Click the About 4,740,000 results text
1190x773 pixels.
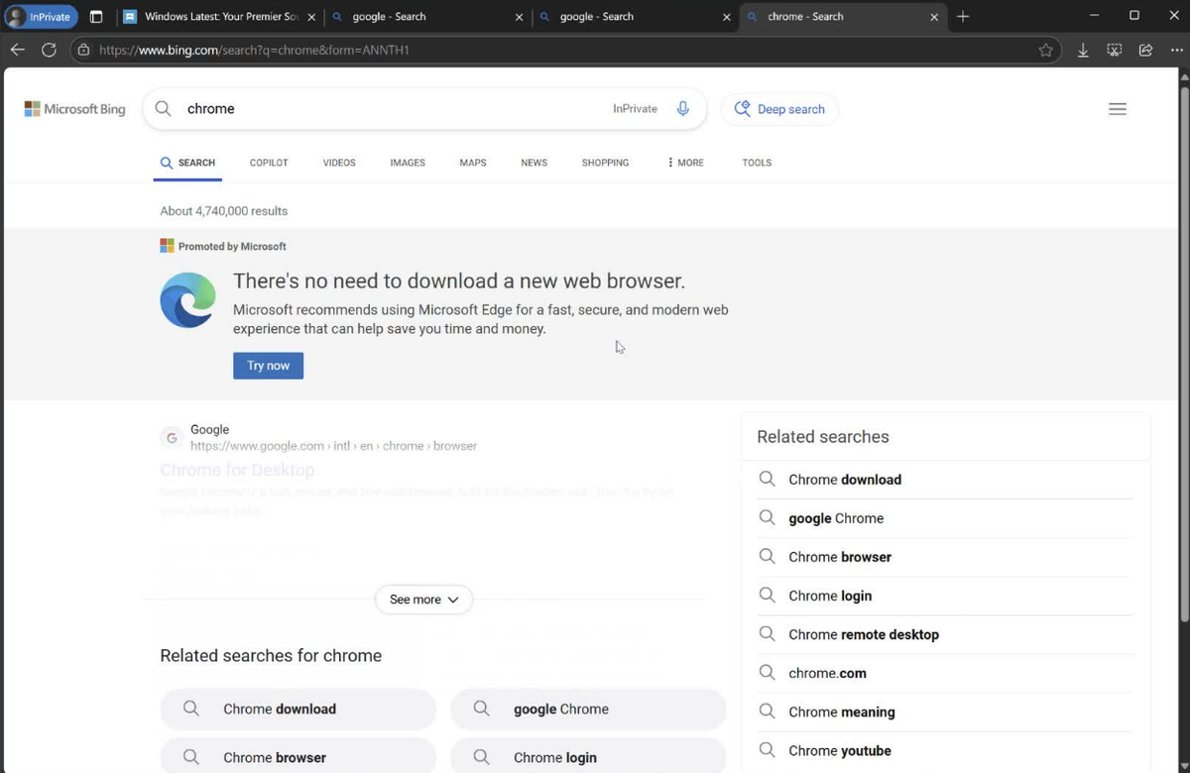(x=224, y=211)
